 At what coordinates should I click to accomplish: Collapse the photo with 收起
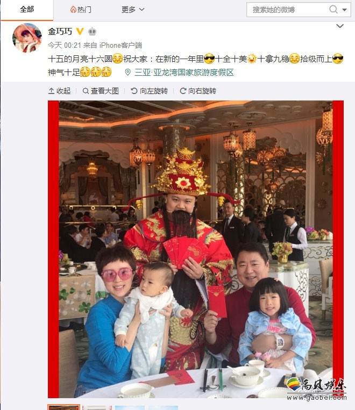(x=59, y=91)
